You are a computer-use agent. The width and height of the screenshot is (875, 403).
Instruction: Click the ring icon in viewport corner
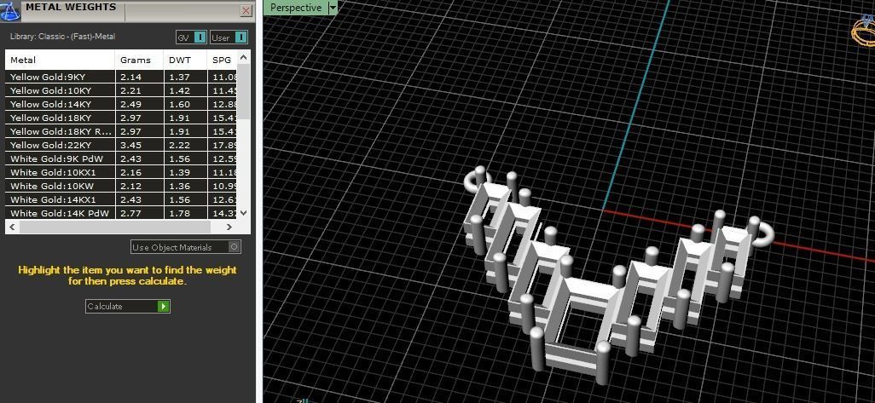coord(863,32)
